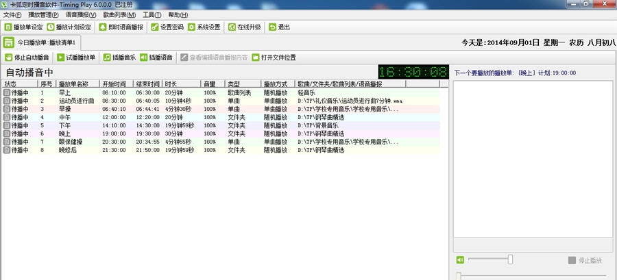This screenshot has height=280, width=617.
Task: Select the 今日播放单:播放清单1 tab
Action: pos(41,42)
